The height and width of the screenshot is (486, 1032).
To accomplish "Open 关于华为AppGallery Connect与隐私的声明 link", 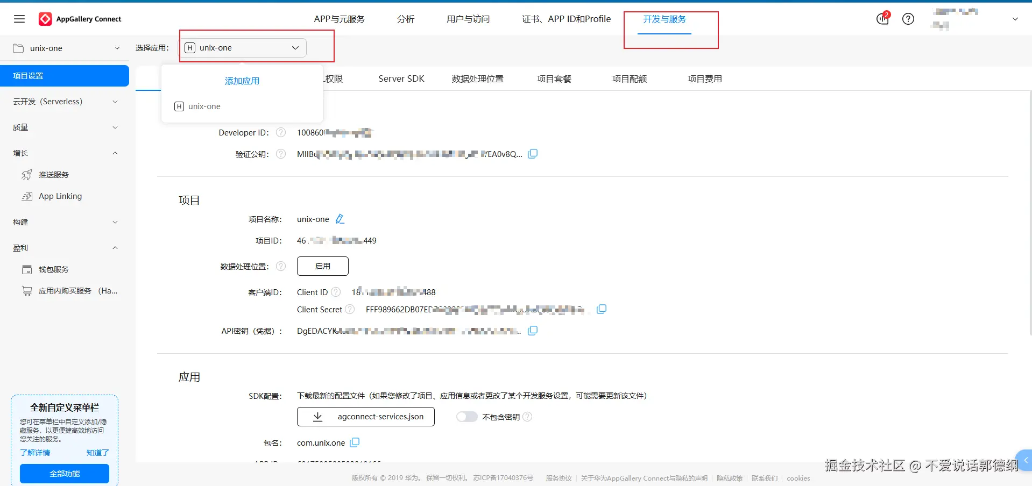I will click(x=644, y=478).
